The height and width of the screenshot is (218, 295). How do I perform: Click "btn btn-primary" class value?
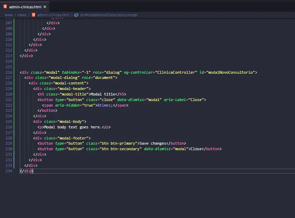[x=118, y=144]
